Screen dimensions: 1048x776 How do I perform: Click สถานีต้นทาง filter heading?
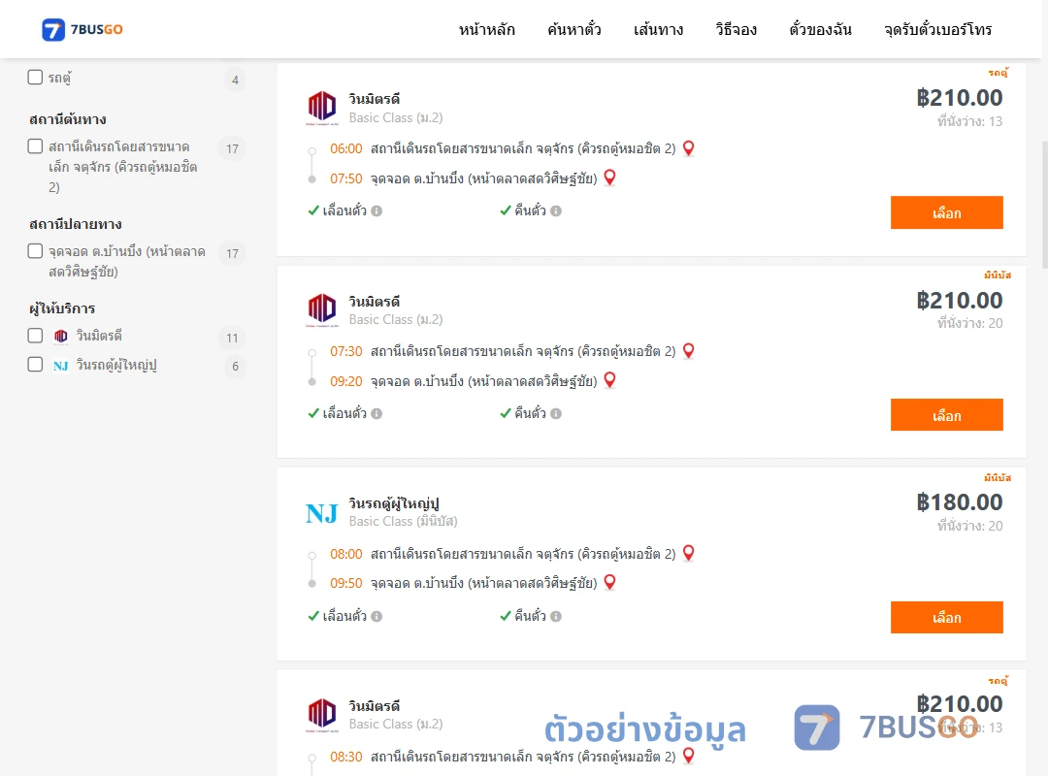(68, 119)
